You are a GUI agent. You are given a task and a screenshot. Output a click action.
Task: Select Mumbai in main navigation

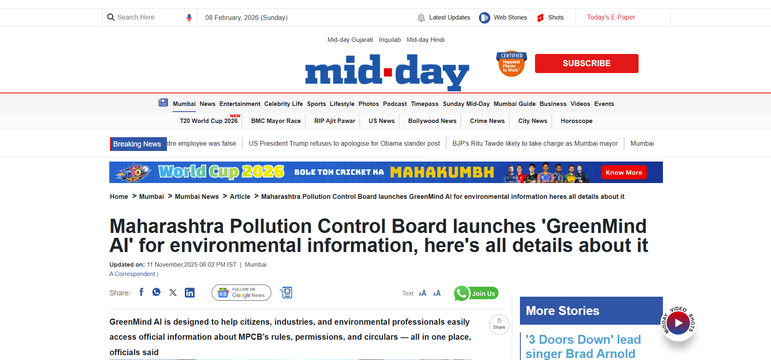pyautogui.click(x=184, y=104)
